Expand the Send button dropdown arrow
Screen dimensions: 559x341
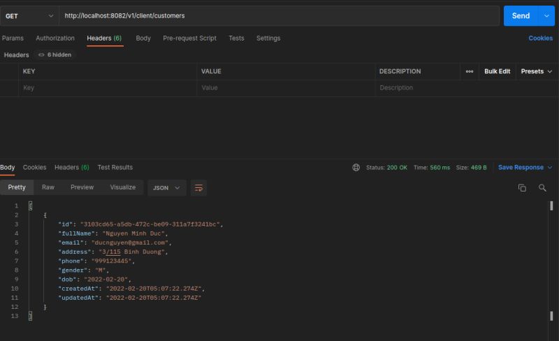pos(546,15)
